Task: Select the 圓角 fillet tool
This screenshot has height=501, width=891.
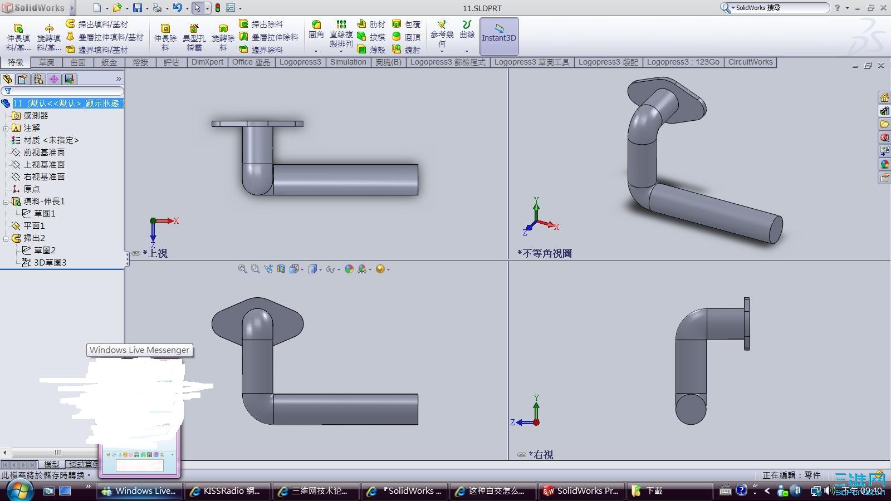Action: point(316,29)
